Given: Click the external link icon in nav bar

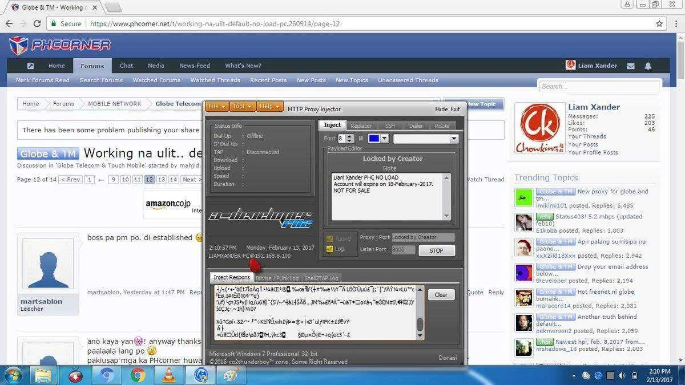Looking at the screenshot, I should point(30,66).
